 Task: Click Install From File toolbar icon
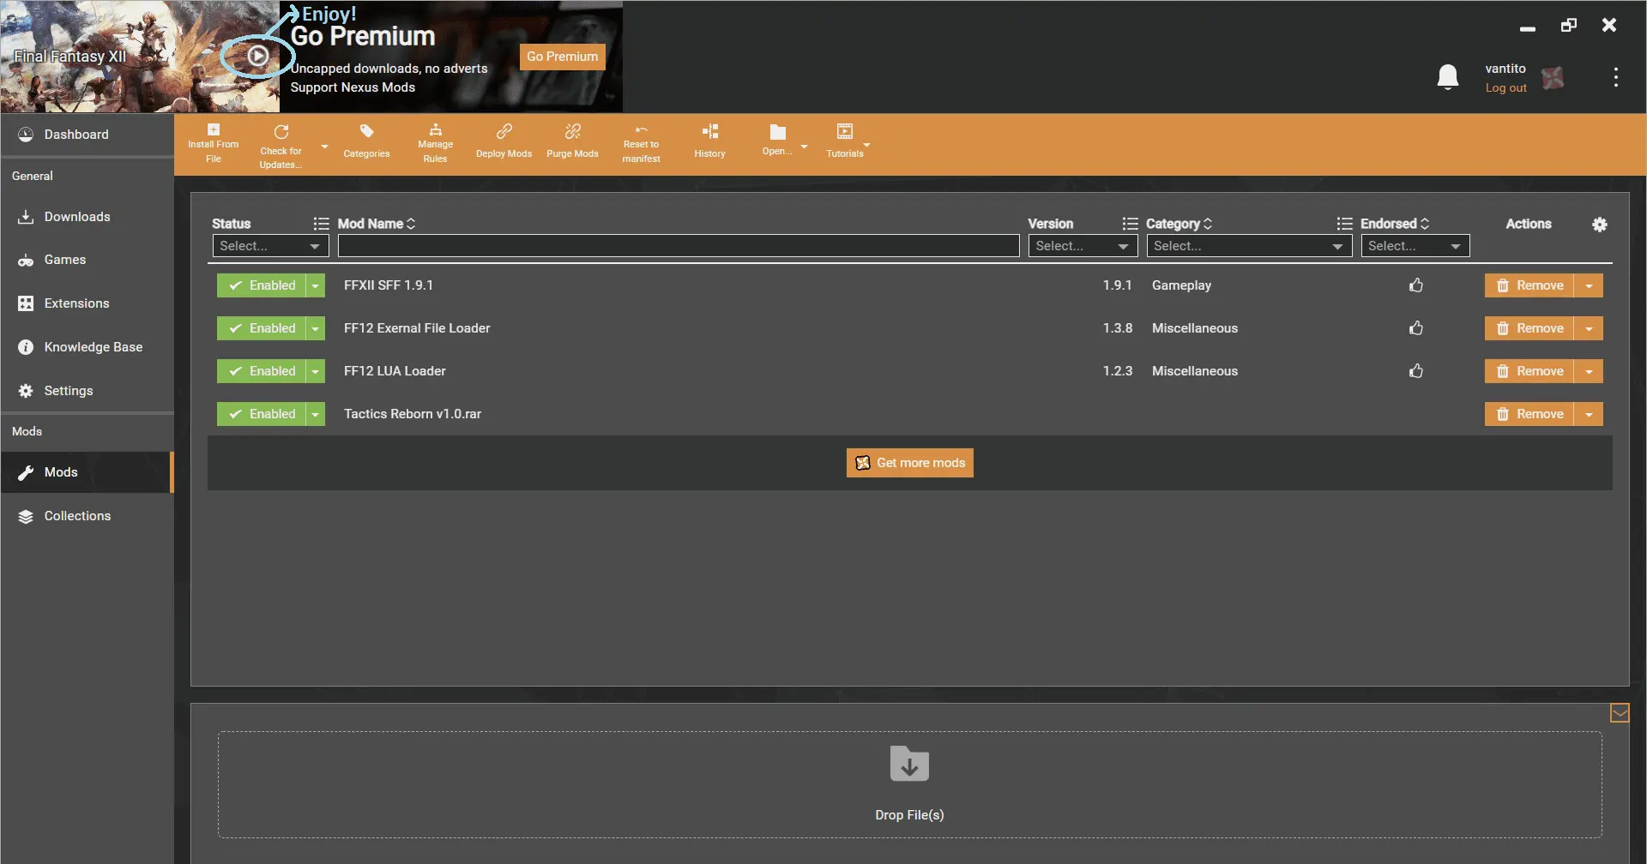tap(214, 130)
